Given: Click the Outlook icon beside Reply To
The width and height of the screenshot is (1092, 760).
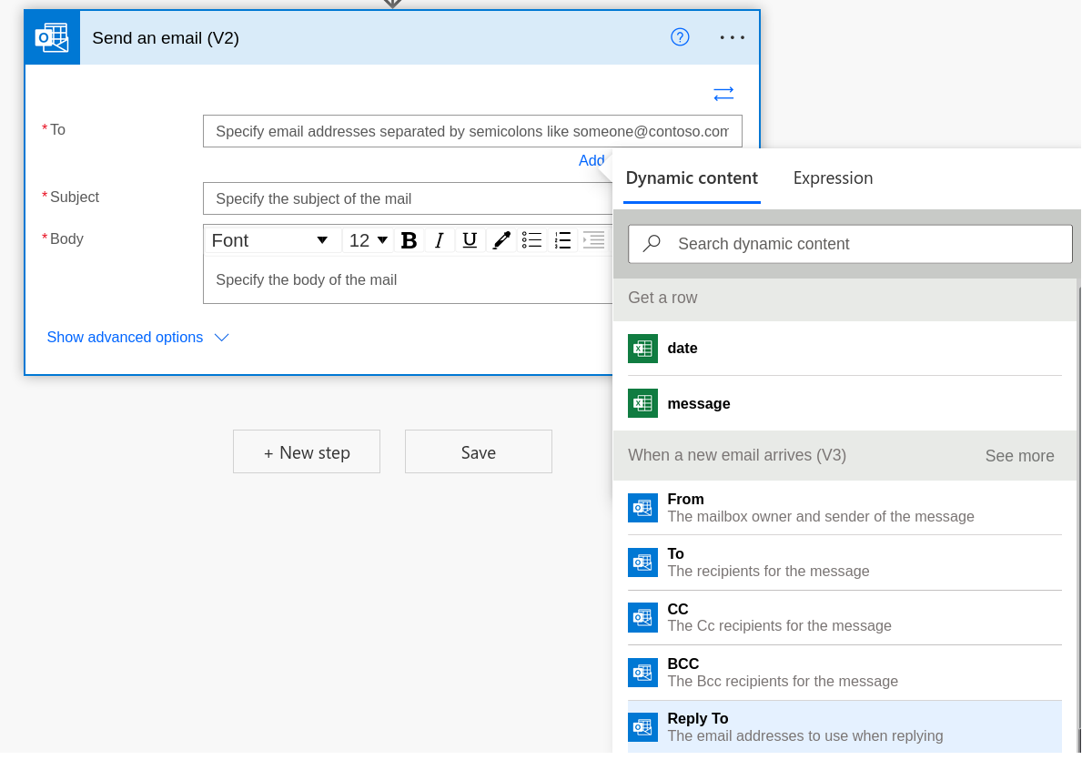Looking at the screenshot, I should click(642, 727).
